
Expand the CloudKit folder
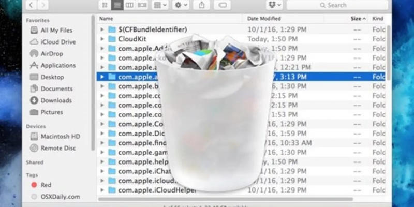coord(102,39)
